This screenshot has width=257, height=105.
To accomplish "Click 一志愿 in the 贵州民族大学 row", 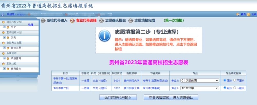I will tap(85, 88).
